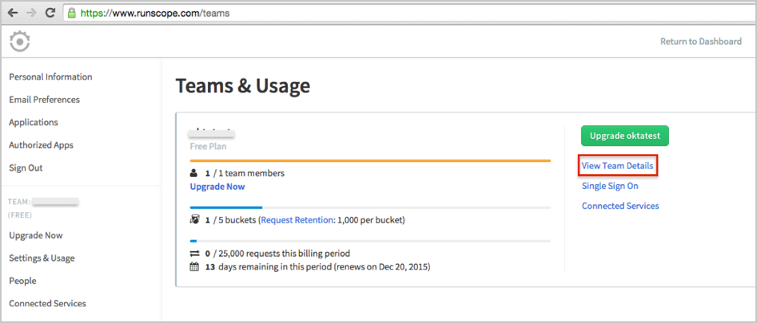
Task: Click the Return to Dashboard link
Action: [x=700, y=41]
